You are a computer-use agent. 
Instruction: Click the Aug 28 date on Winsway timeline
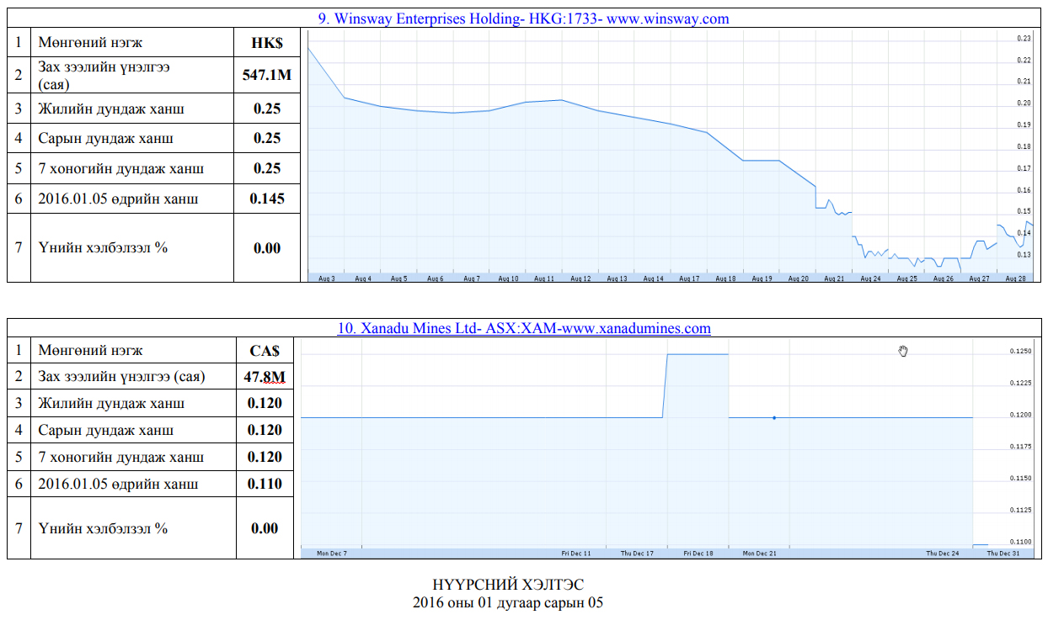[1016, 278]
